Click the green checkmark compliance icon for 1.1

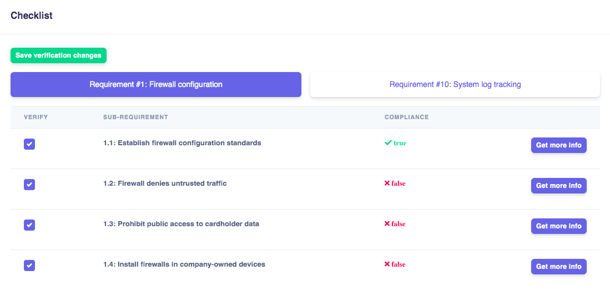(388, 143)
